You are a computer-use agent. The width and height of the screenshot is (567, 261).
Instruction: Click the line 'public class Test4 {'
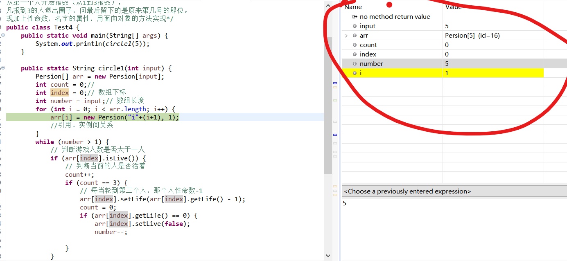pos(43,27)
